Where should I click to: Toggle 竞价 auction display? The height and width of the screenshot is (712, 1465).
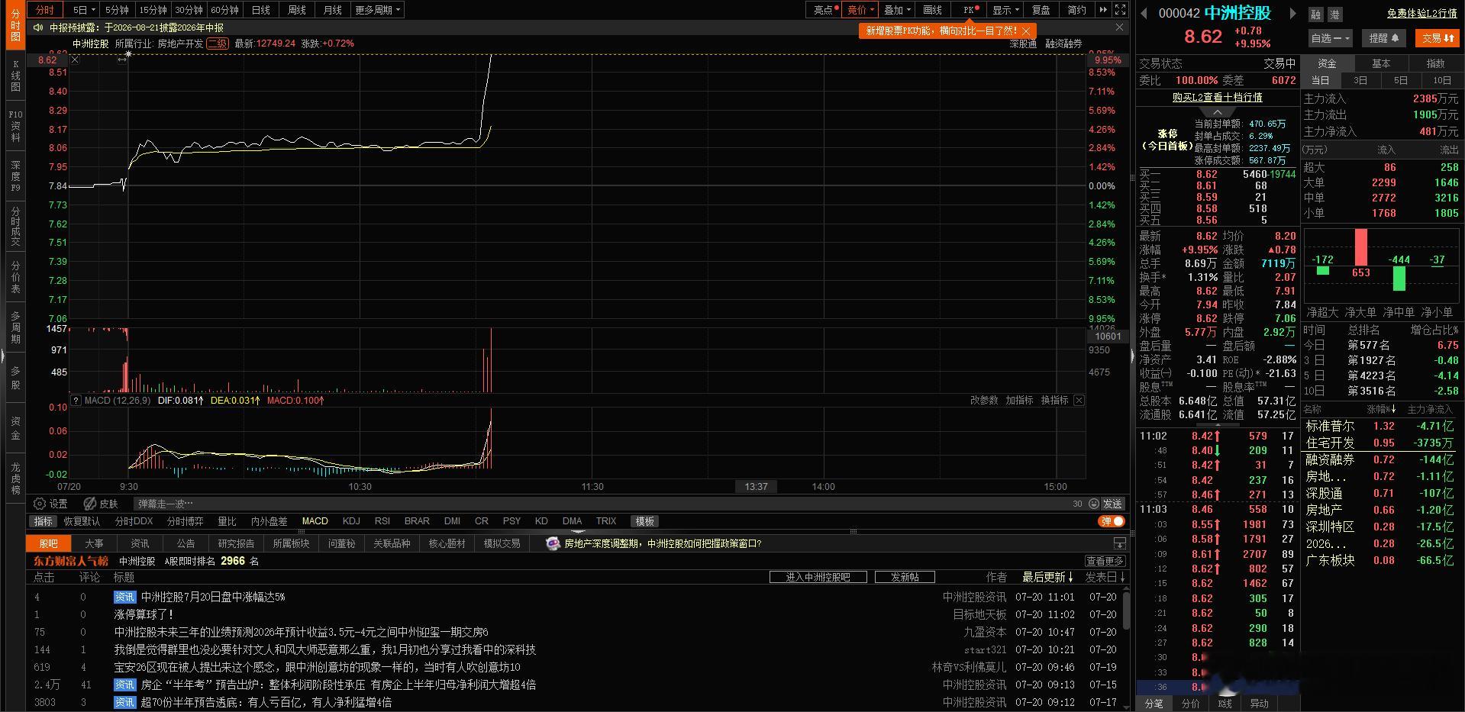[x=860, y=10]
